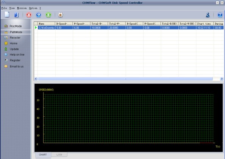Select PathMode label in sidebar
The width and height of the screenshot is (225, 159).
[x=16, y=32]
